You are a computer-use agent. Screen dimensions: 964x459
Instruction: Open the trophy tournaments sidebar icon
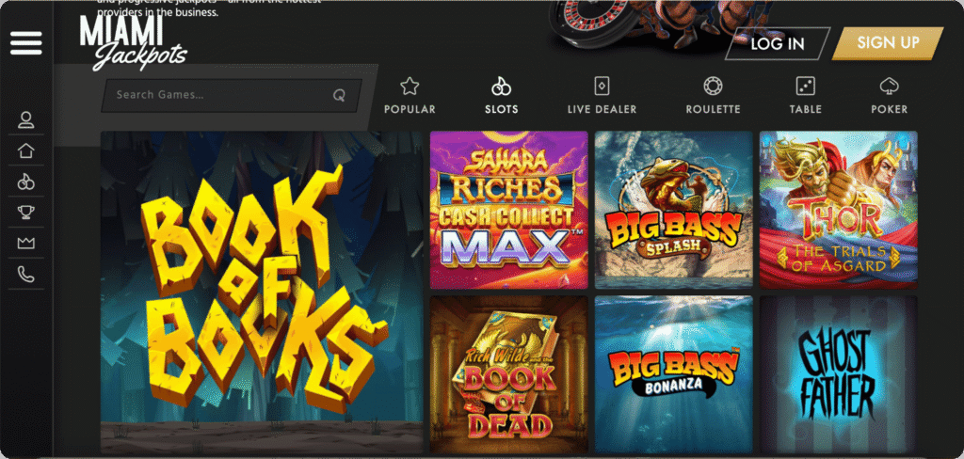[25, 213]
